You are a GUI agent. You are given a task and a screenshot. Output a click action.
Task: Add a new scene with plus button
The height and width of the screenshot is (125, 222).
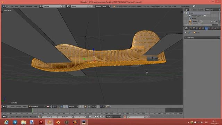89,6
